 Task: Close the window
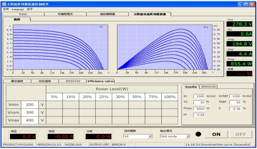pyautogui.click(x=252, y=5)
